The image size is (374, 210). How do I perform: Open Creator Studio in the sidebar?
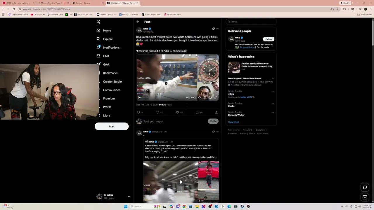pyautogui.click(x=112, y=81)
